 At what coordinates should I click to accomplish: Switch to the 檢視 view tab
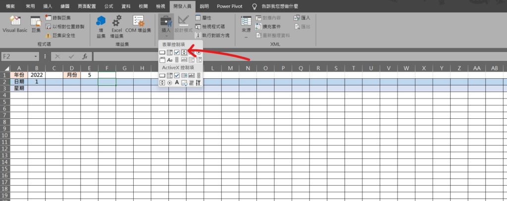tap(160, 6)
